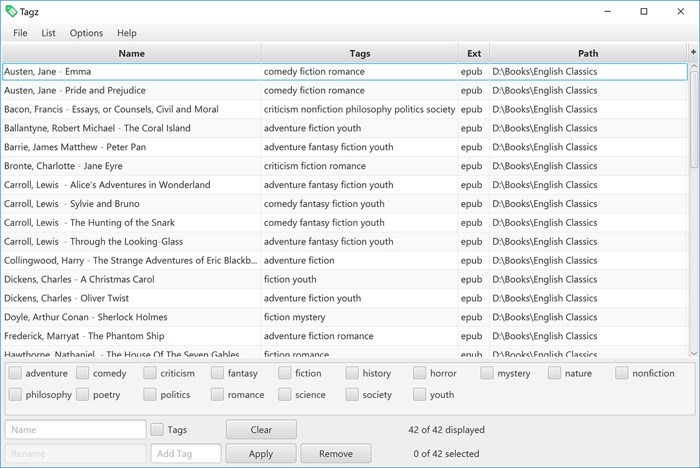Check the science tag checkbox
The image size is (700, 468).
285,394
